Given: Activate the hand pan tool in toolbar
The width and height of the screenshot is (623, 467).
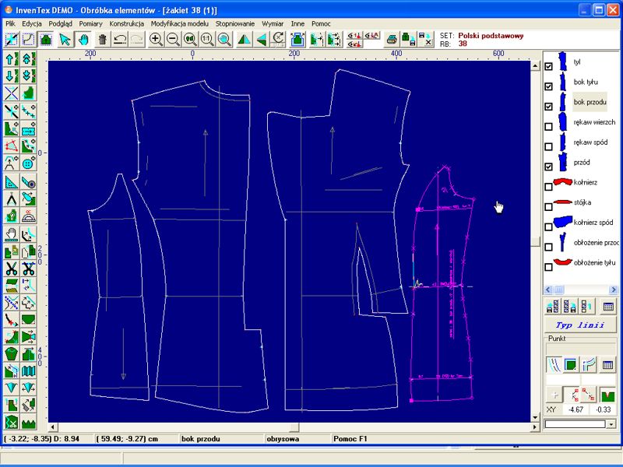Looking at the screenshot, I should [x=83, y=40].
